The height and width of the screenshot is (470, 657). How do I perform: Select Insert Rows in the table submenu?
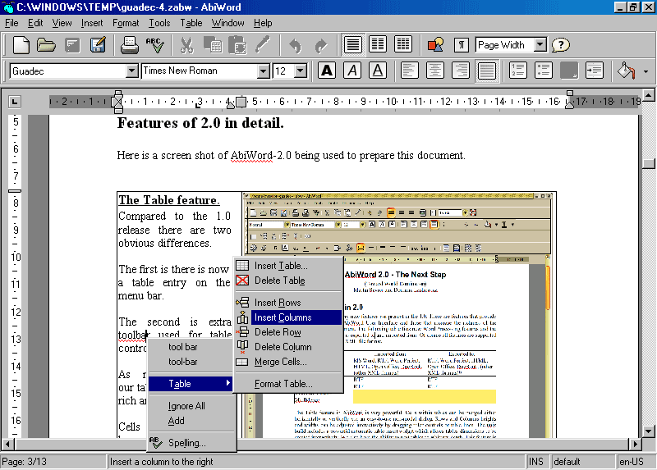288,303
